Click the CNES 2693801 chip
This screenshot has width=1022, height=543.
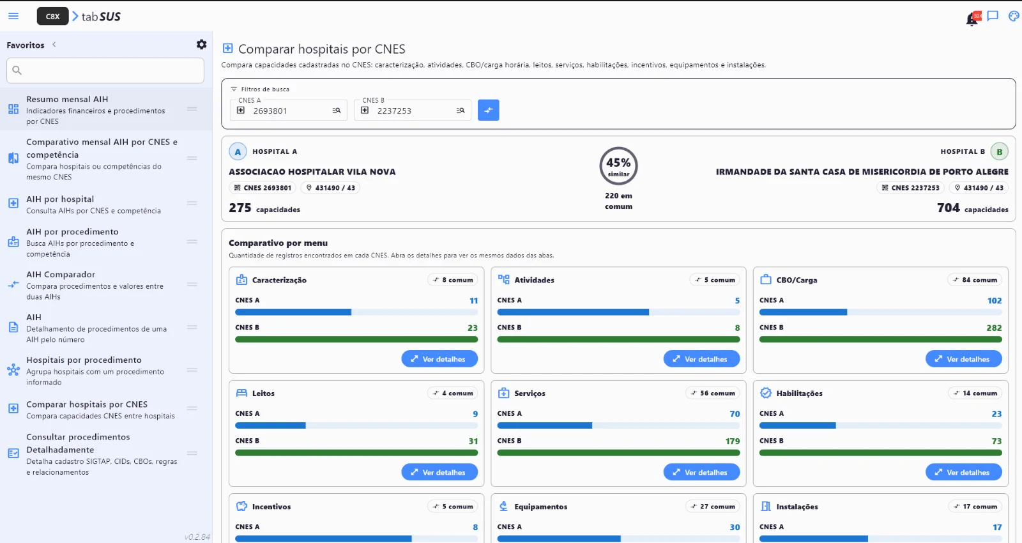coord(263,188)
